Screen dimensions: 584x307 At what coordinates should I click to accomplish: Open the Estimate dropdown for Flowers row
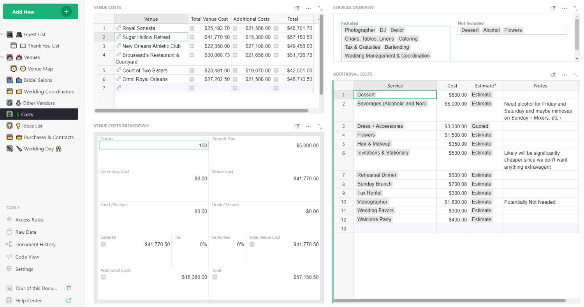[485, 135]
